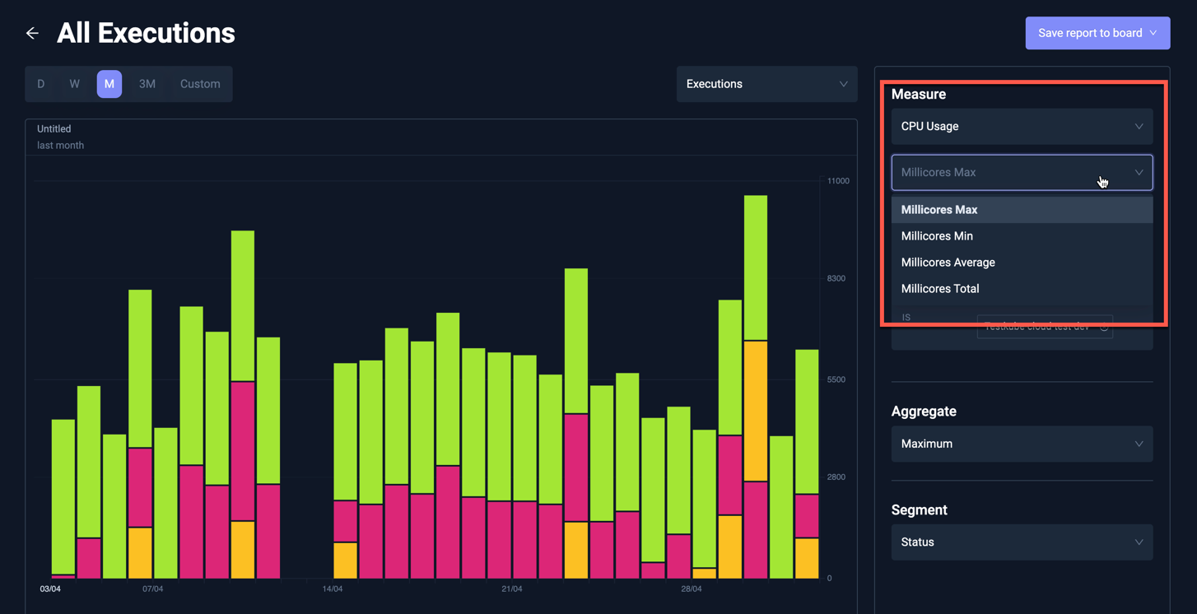Click the Save report to board button
This screenshot has height=614, width=1197.
(1091, 33)
